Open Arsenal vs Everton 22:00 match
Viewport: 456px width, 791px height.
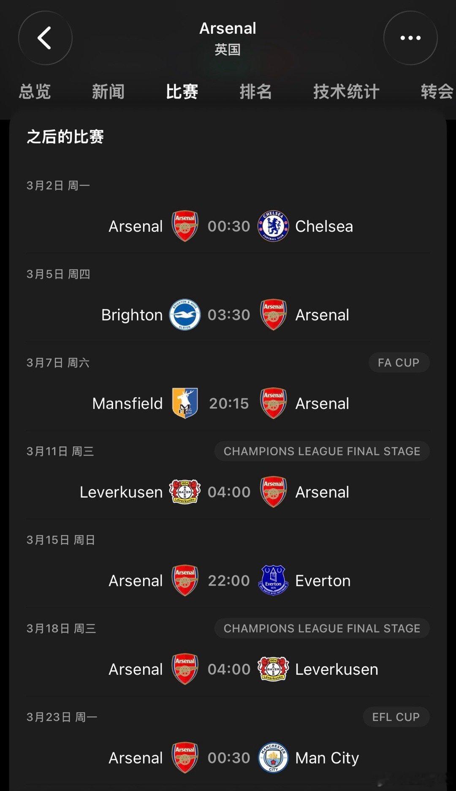[x=228, y=580]
